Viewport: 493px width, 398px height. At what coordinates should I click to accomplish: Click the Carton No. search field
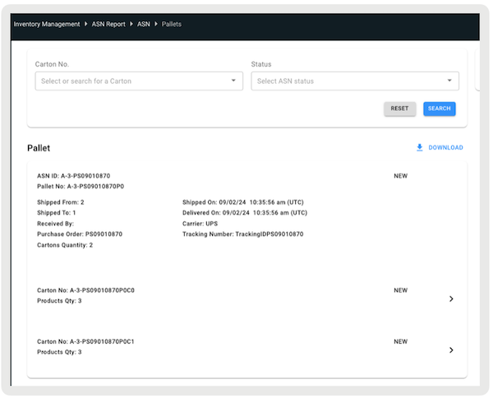coord(139,81)
